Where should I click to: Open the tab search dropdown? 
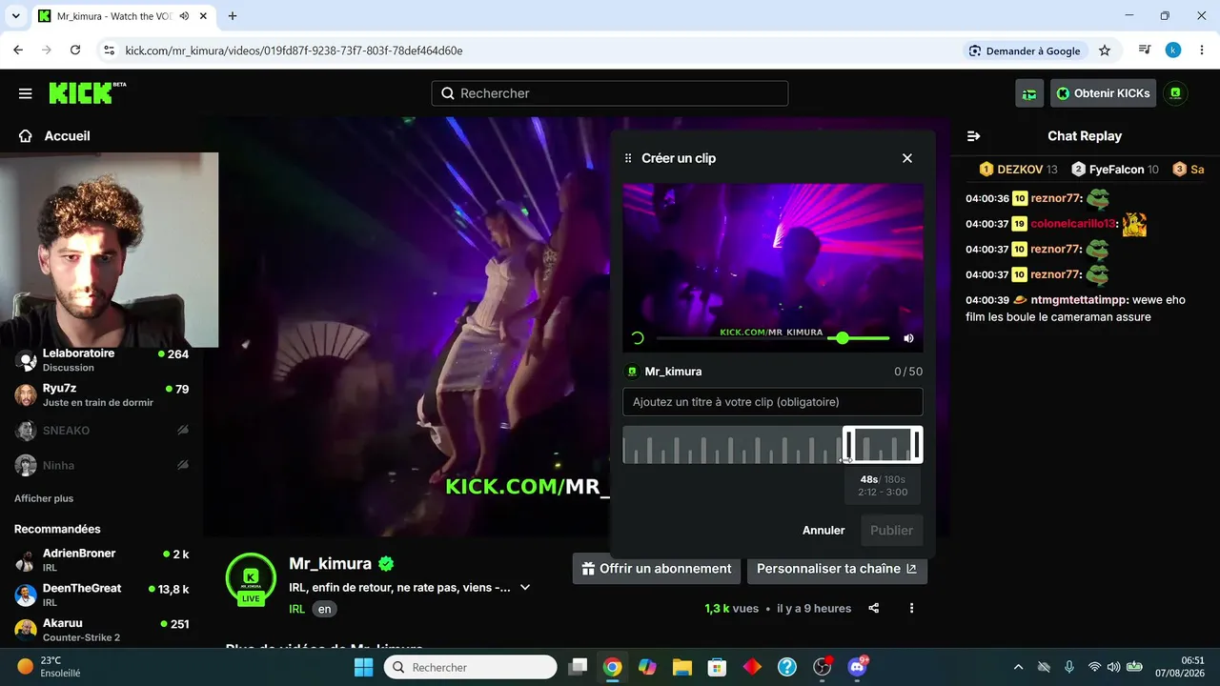(x=15, y=16)
